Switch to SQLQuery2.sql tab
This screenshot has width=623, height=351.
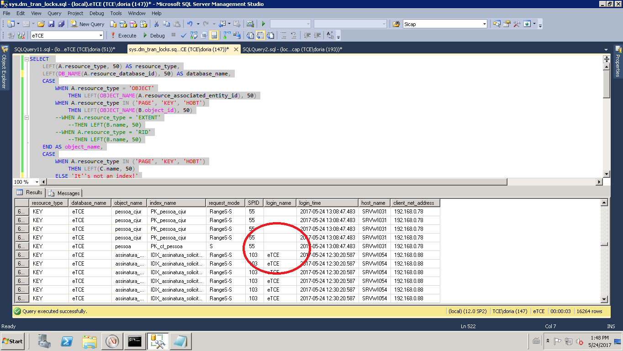click(292, 49)
